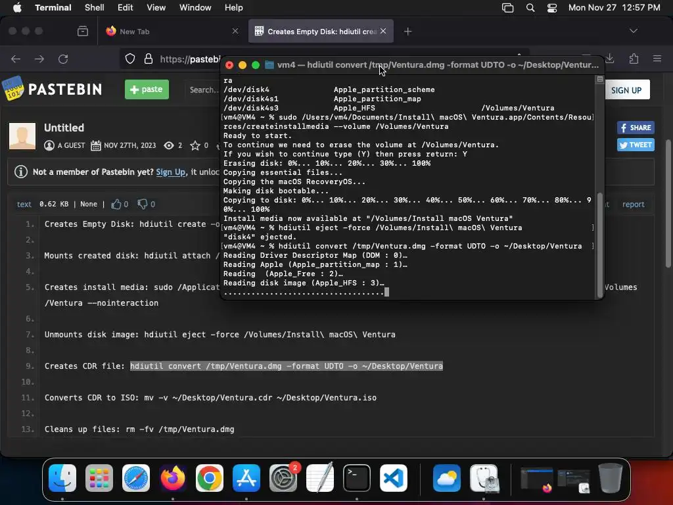Open the Weather app in the Dock
Screen dimensions: 673x505
click(447, 478)
